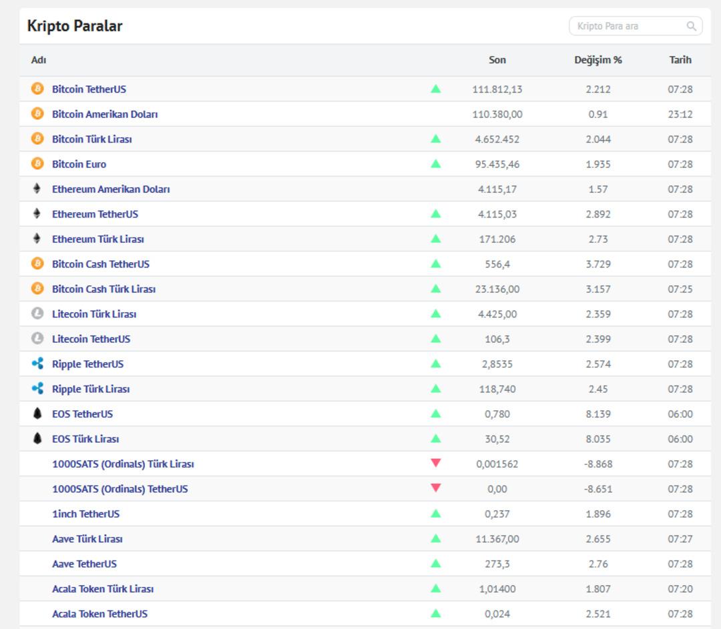The image size is (721, 629).
Task: Open the Bitcoin Cash TetherUS link
Action: (101, 264)
